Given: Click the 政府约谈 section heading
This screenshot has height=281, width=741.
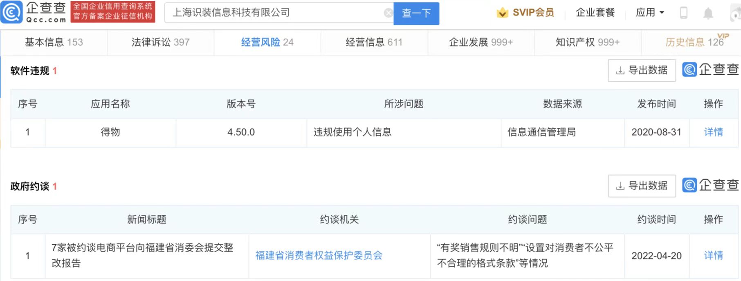Looking at the screenshot, I should [30, 187].
